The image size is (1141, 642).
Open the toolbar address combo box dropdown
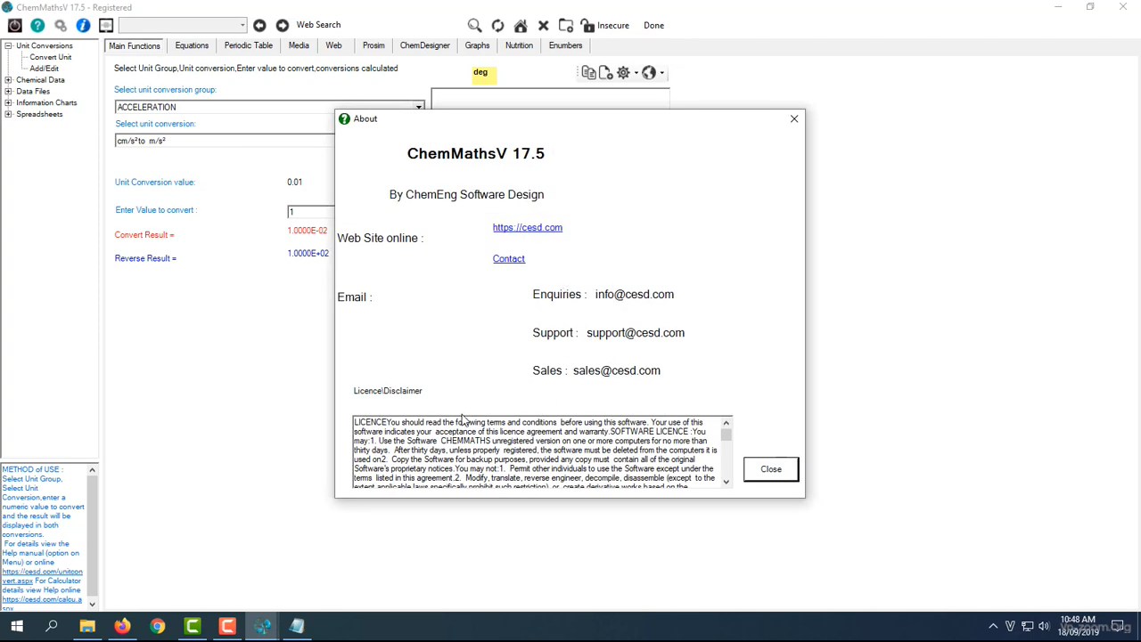[242, 25]
